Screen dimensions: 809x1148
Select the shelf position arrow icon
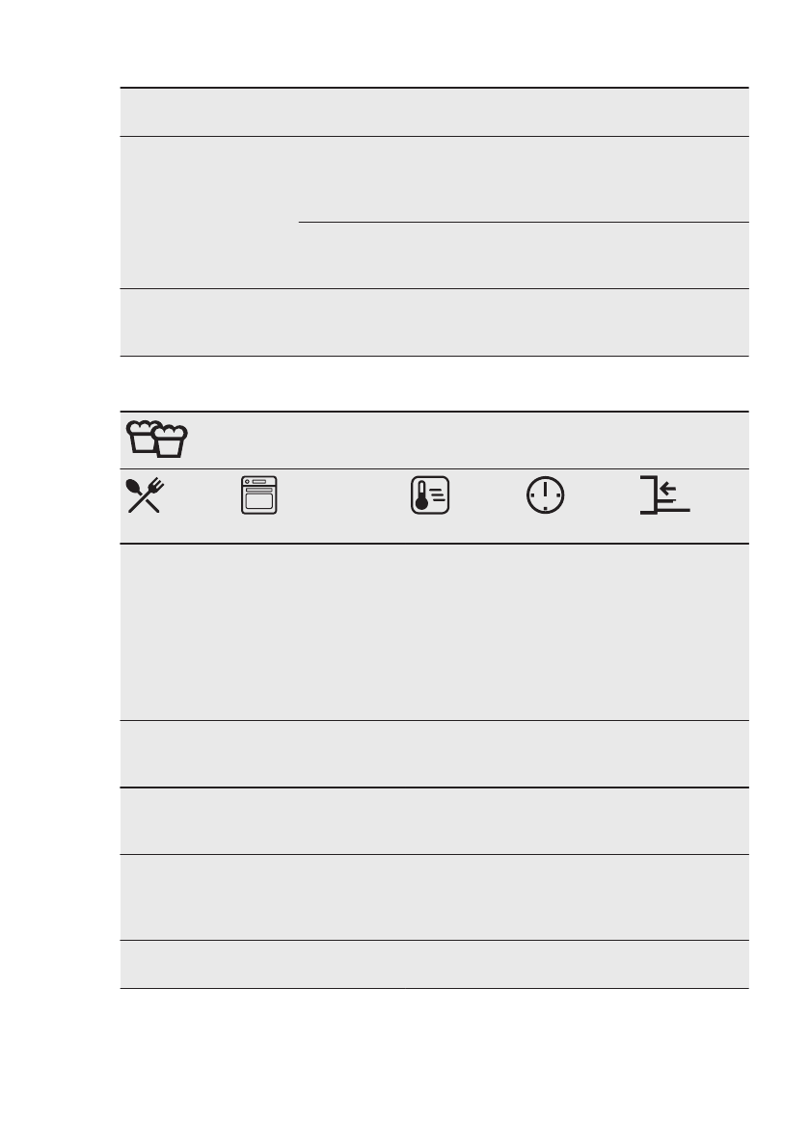point(664,494)
